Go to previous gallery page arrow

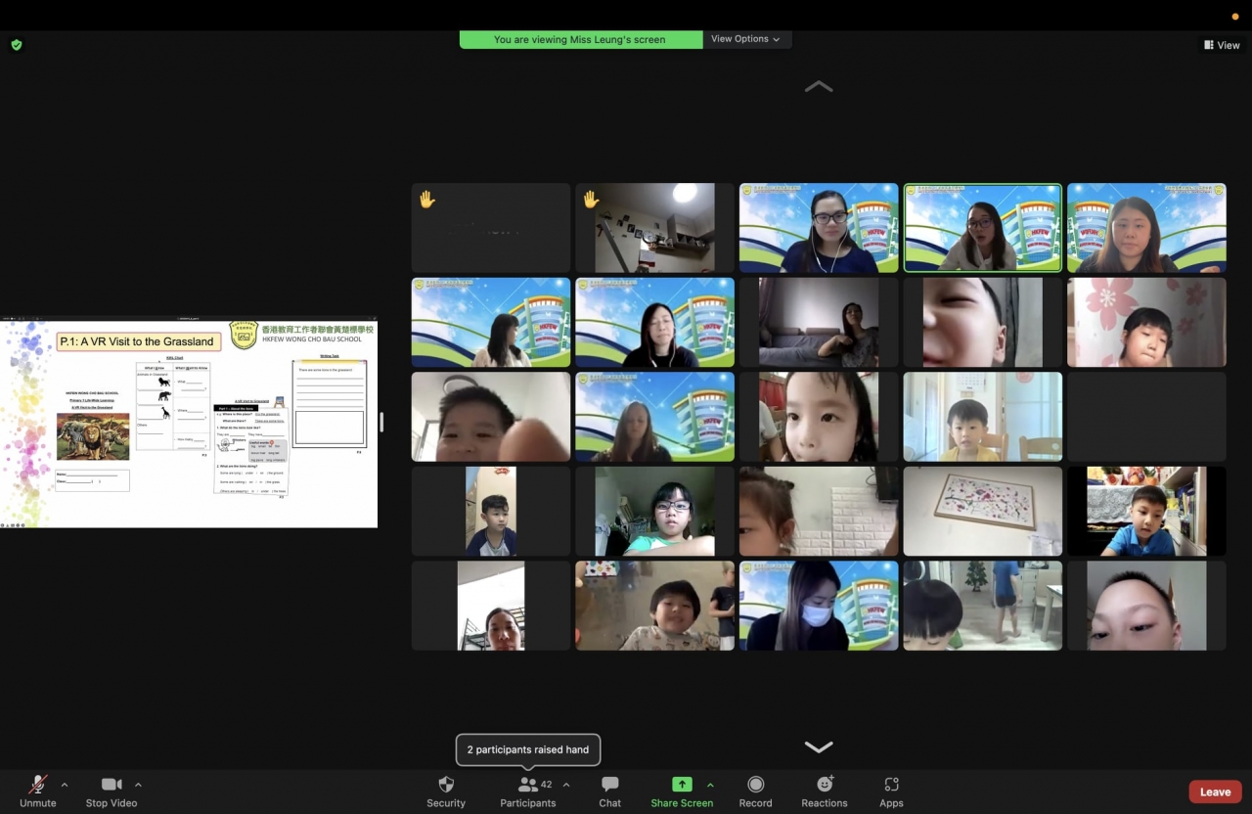(x=819, y=87)
